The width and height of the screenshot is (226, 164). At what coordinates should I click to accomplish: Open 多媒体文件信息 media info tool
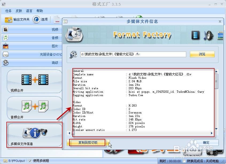34,135
